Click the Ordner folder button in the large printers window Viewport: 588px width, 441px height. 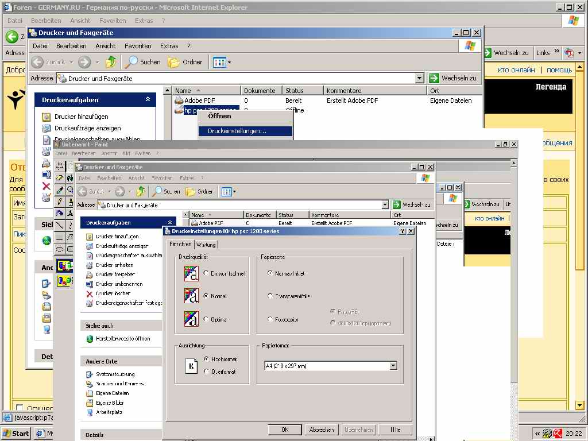pos(185,62)
